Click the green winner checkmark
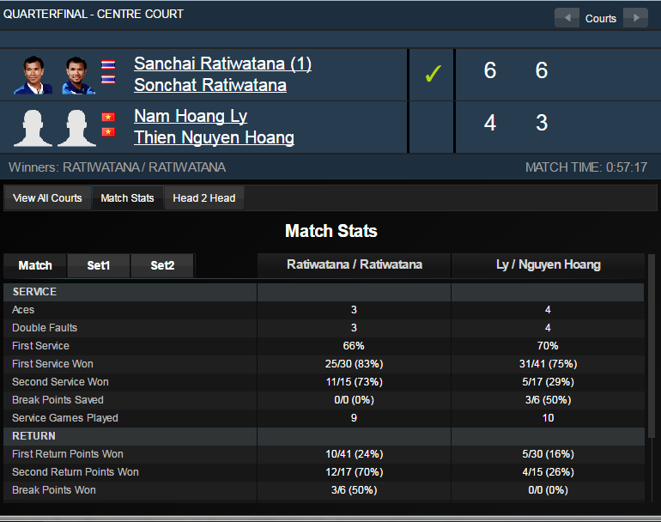Viewport: 661px width, 522px height. pyautogui.click(x=433, y=75)
